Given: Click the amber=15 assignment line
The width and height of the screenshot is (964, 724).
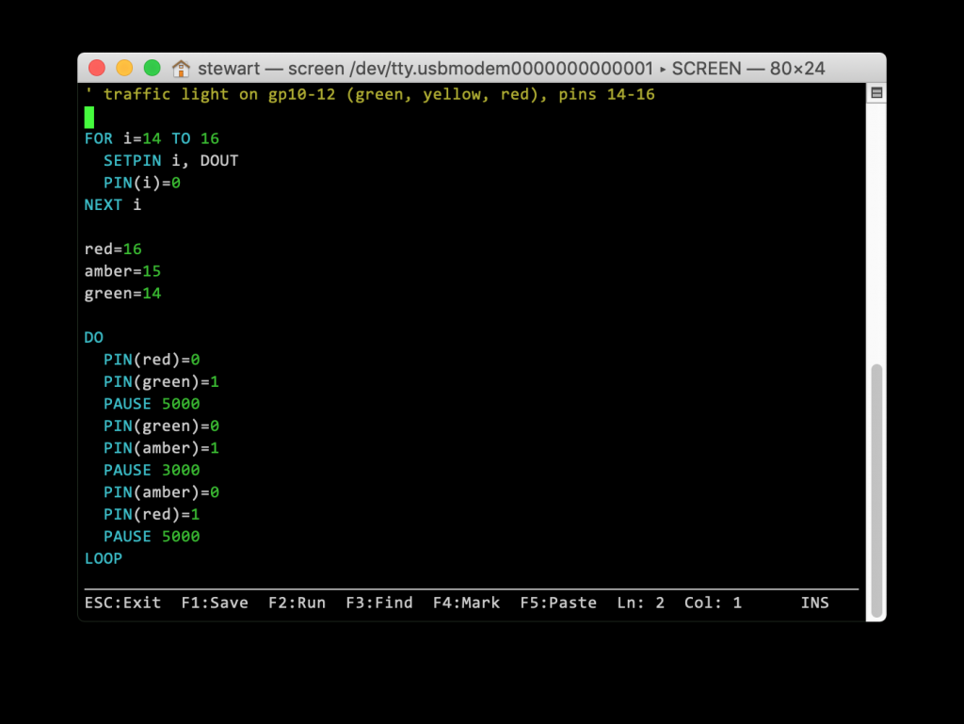Looking at the screenshot, I should point(122,271).
